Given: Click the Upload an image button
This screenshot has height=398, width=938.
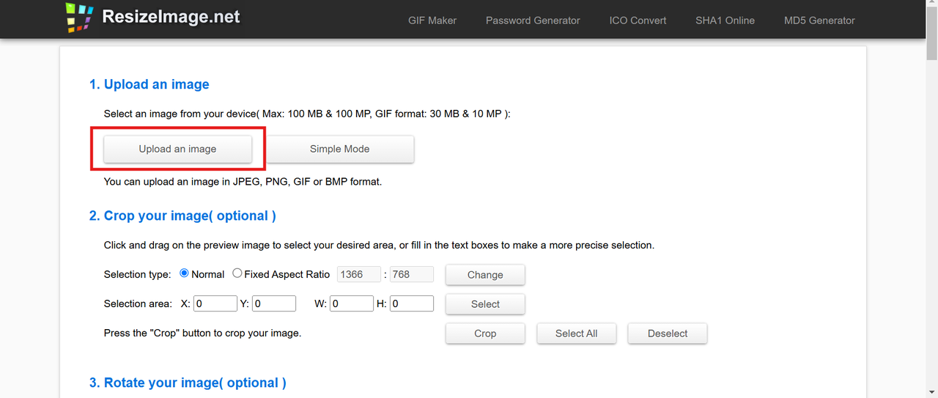Looking at the screenshot, I should (x=177, y=149).
